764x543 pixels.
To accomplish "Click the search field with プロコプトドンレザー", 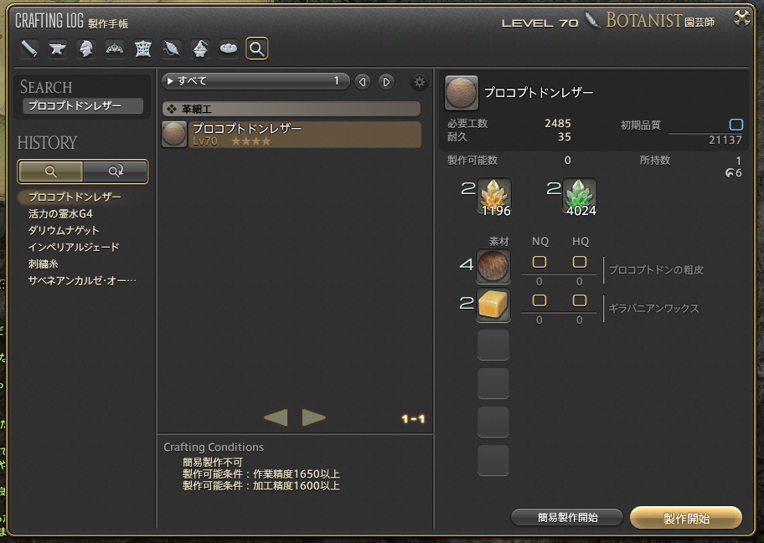I will (x=83, y=105).
